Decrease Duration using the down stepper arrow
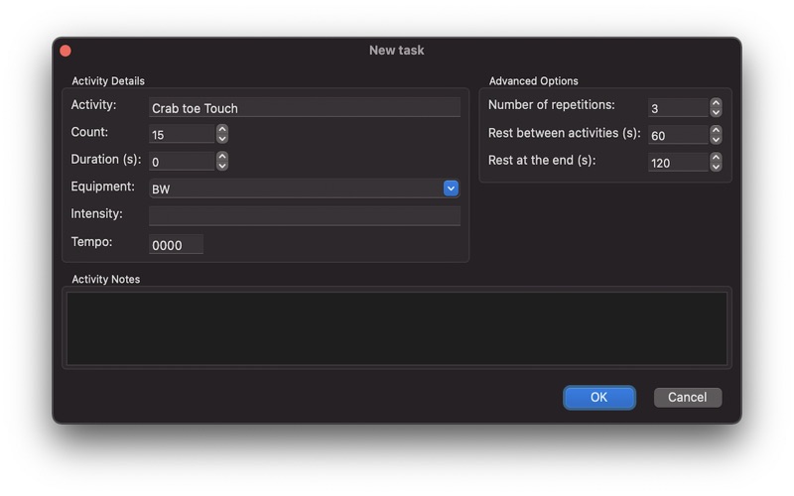 click(221, 166)
